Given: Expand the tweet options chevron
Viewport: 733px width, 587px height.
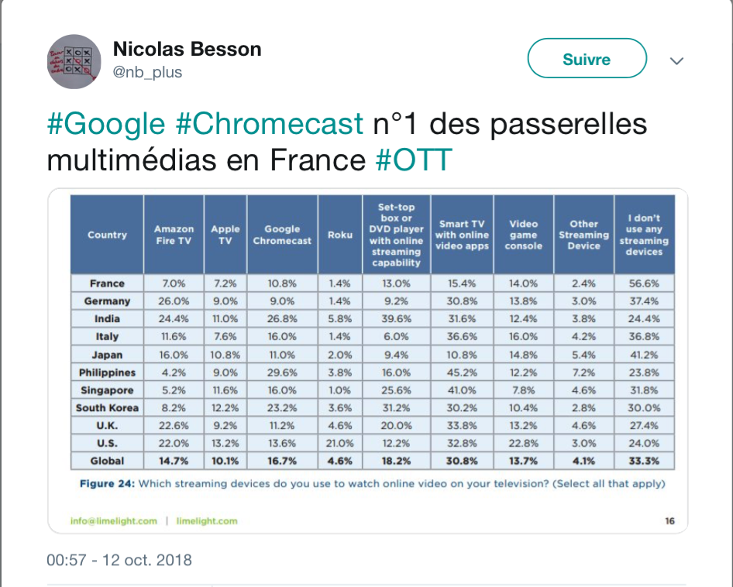Looking at the screenshot, I should click(x=676, y=60).
